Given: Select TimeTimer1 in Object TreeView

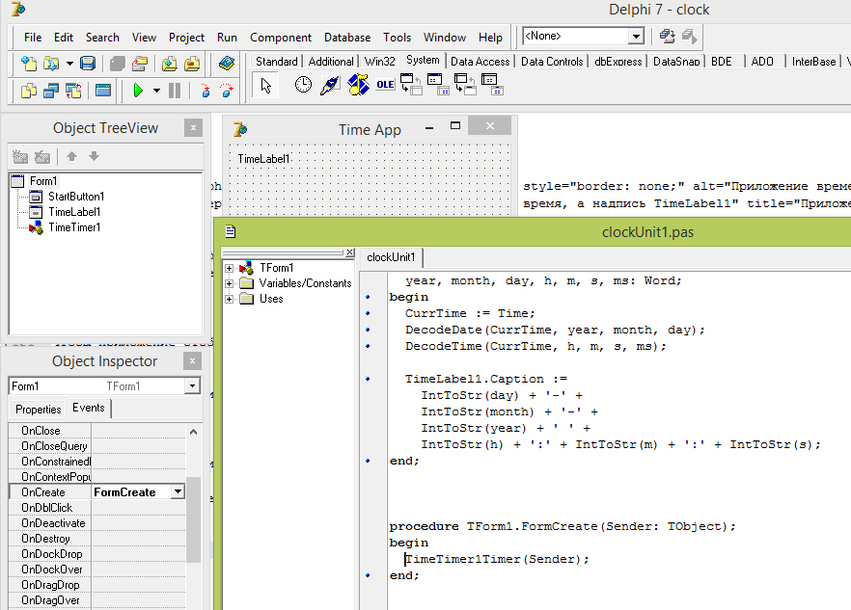Looking at the screenshot, I should 74,227.
